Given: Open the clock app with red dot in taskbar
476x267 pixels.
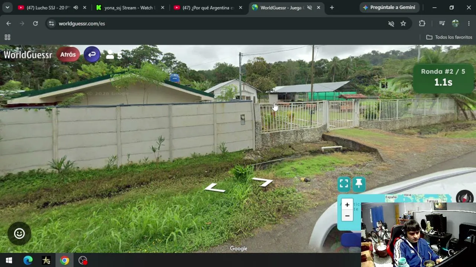Looking at the screenshot, I should tap(83, 260).
